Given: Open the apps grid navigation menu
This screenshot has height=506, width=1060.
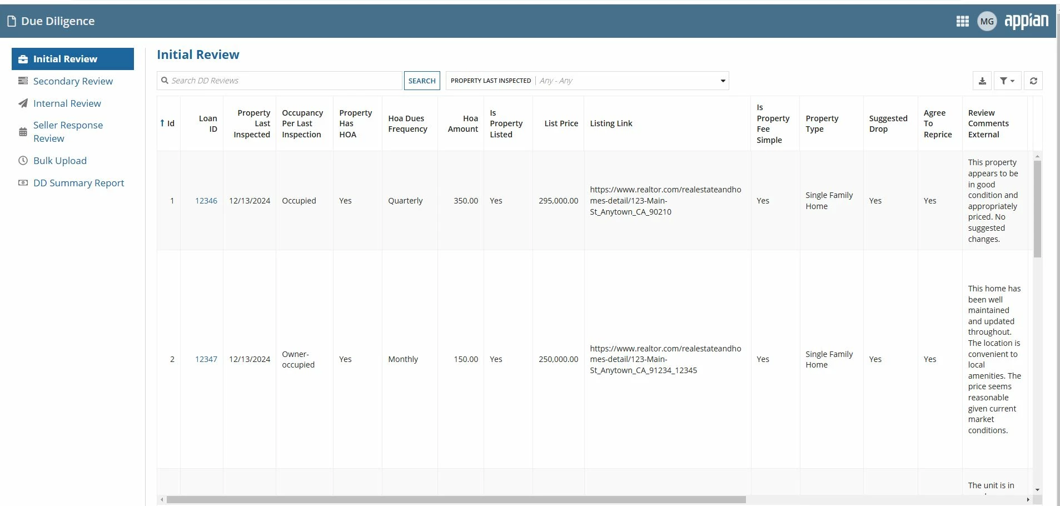Looking at the screenshot, I should point(963,21).
